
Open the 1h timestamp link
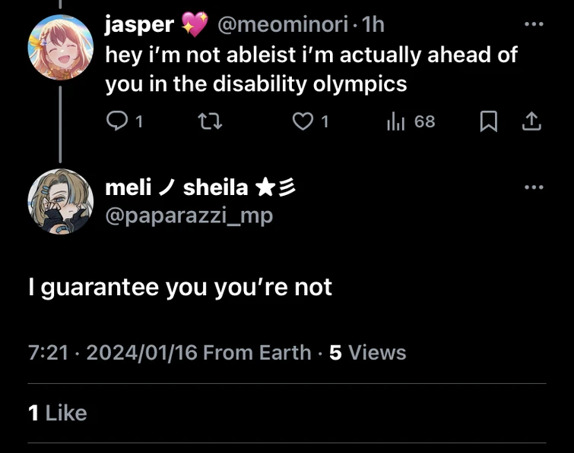coord(373,25)
